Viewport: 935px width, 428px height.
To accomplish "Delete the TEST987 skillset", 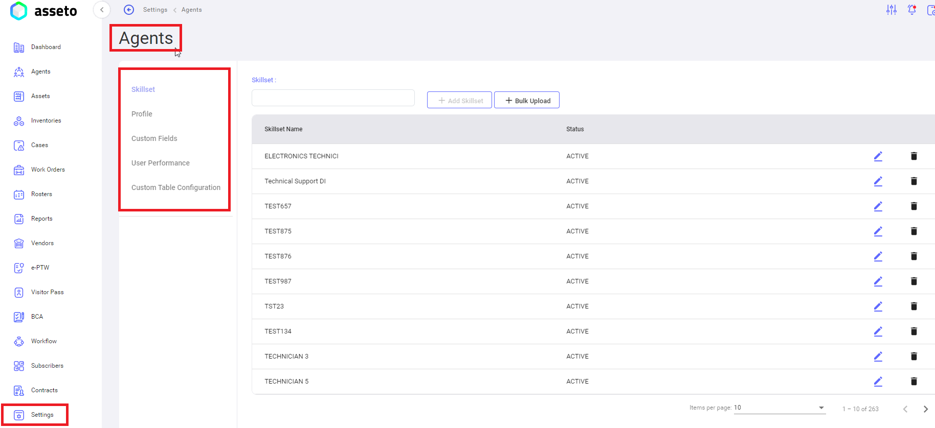I will click(914, 281).
